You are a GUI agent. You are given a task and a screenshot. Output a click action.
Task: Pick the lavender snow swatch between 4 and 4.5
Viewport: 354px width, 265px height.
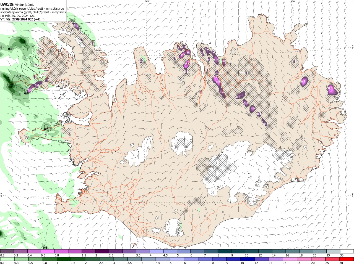(x=156, y=251)
